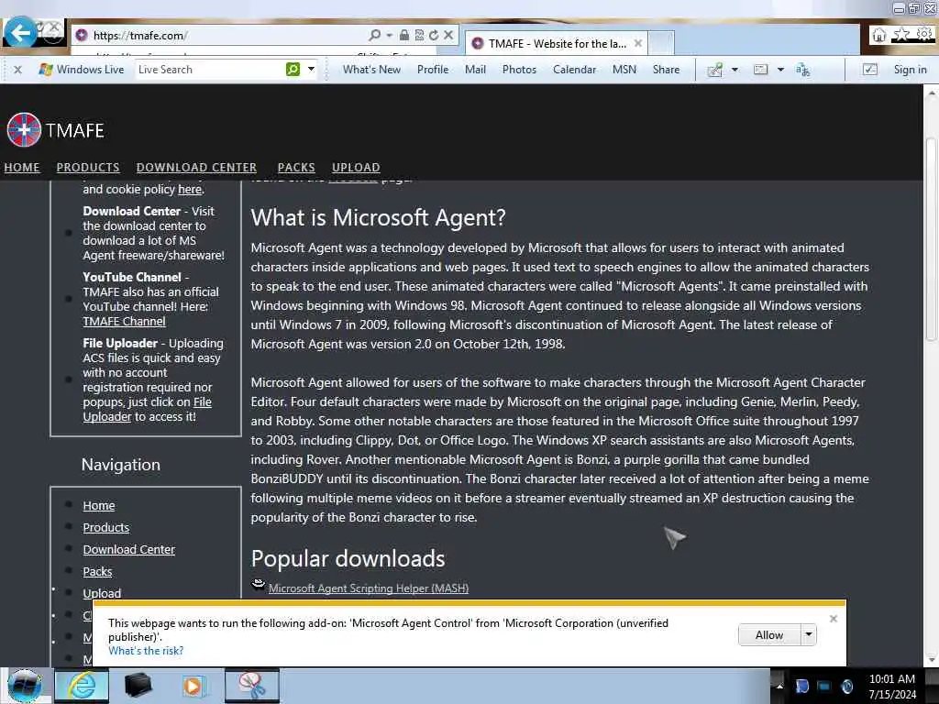Open cookie policy 'here' link
Screen dimensions: 939x704
tap(190, 189)
